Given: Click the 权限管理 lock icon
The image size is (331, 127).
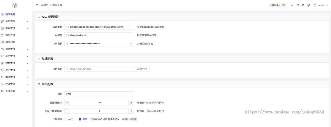Looking at the screenshot, I should (x=2, y=84).
